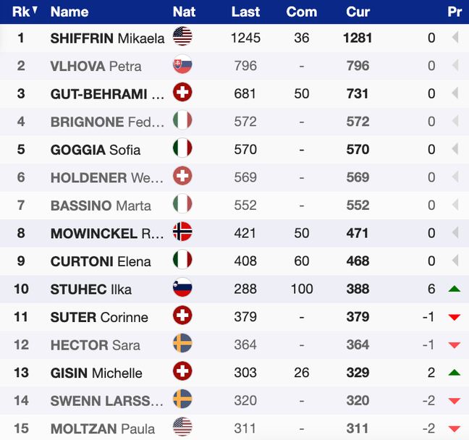Open SHIFFRIN Mikaela athlete link

point(108,38)
